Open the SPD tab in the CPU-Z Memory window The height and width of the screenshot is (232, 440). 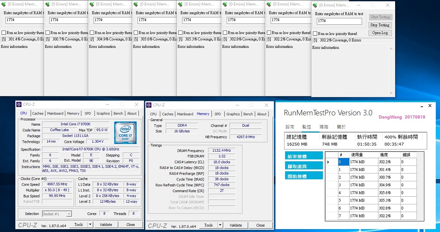(218, 114)
